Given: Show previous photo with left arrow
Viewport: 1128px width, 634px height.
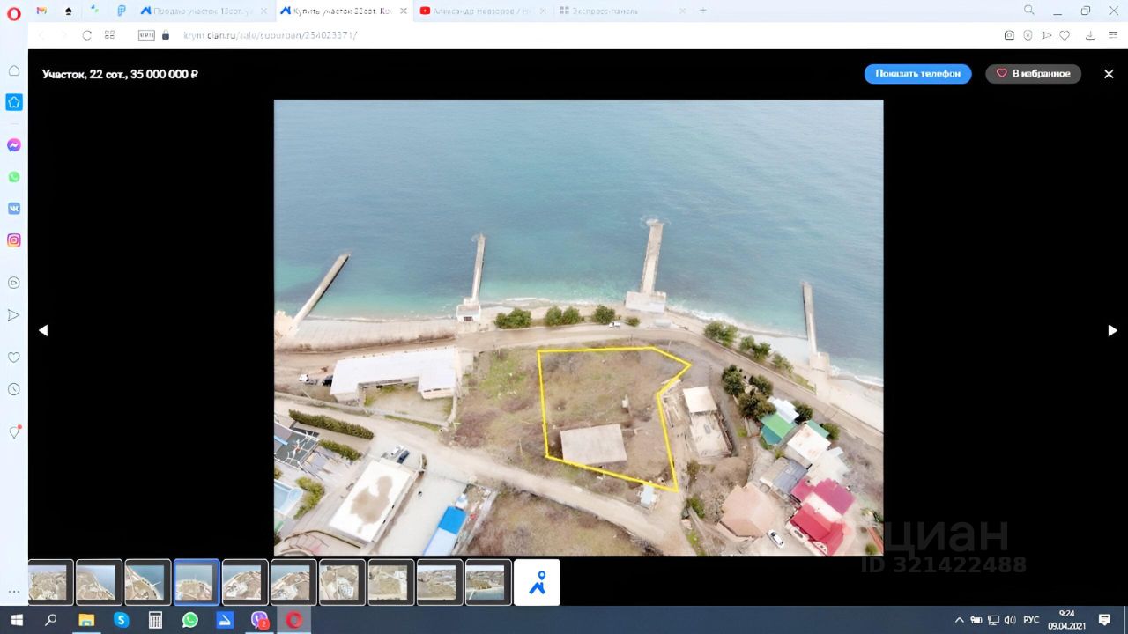Looking at the screenshot, I should coord(43,330).
